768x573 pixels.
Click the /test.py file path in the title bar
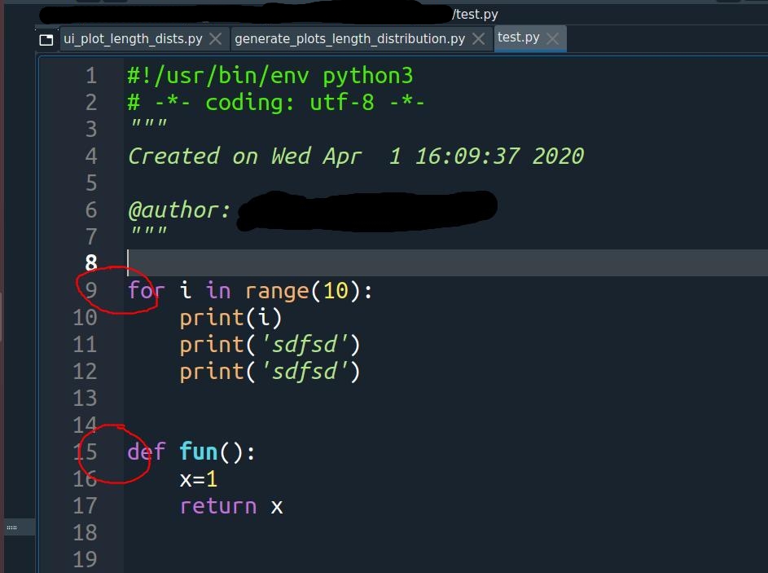point(476,13)
